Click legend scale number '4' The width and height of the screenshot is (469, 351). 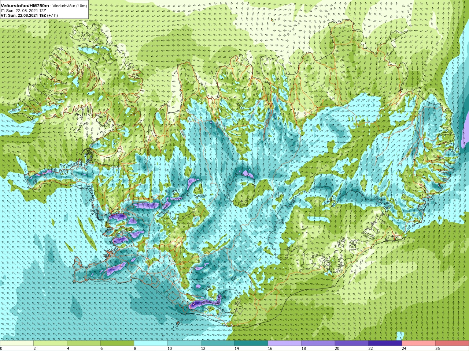click(x=68, y=348)
